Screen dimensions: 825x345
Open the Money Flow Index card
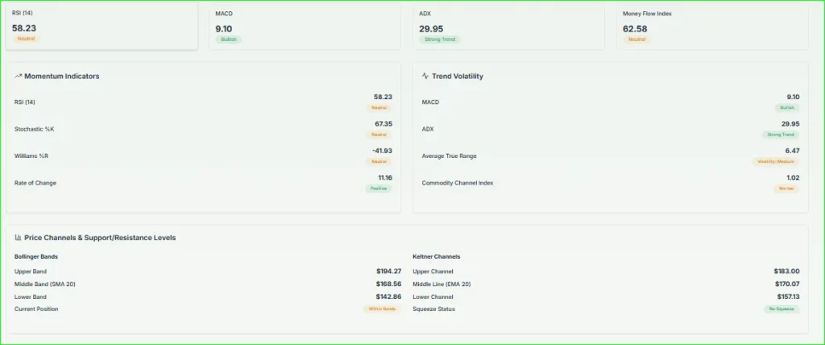pyautogui.click(x=712, y=27)
